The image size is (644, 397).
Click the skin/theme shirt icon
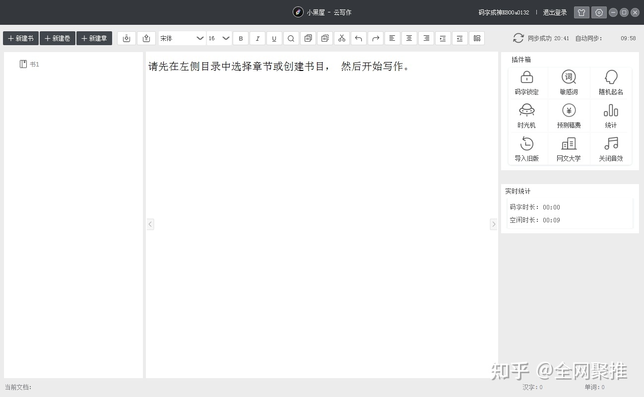coord(581,12)
